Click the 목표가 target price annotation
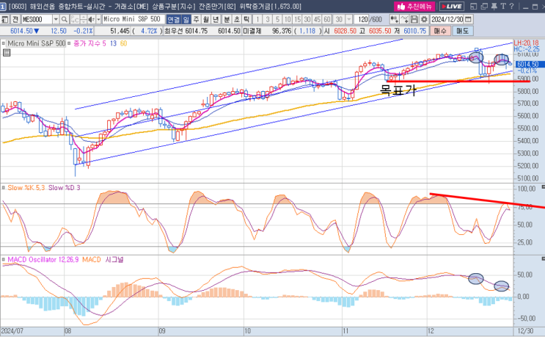The width and height of the screenshot is (545, 337). pyautogui.click(x=398, y=90)
